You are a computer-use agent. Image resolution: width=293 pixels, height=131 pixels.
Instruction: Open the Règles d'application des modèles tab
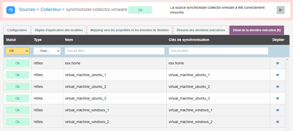pos(59,30)
